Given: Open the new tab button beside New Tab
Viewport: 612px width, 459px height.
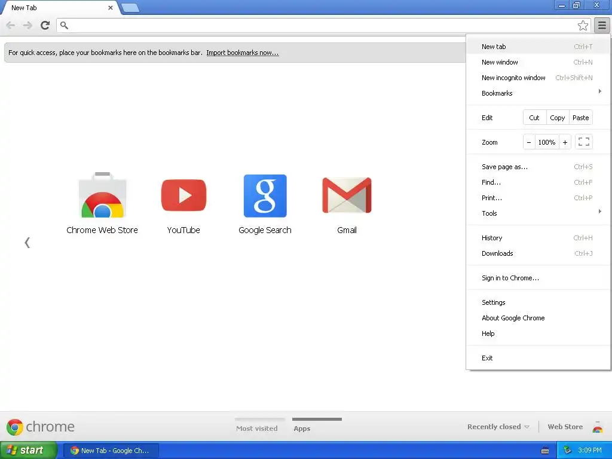Looking at the screenshot, I should [x=130, y=7].
